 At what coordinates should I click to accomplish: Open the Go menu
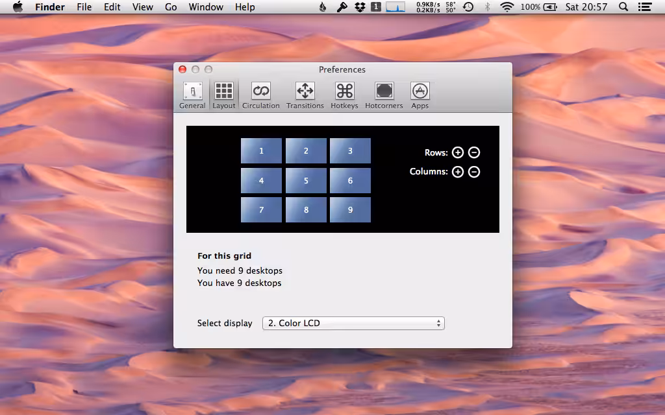point(171,6)
